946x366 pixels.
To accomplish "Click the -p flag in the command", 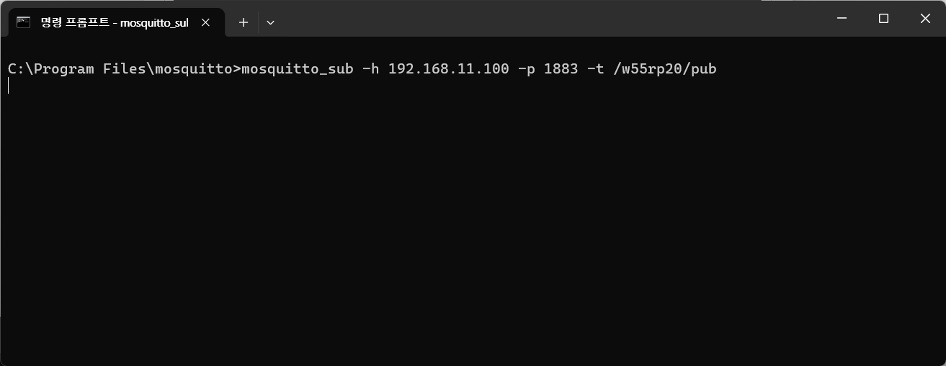I will [526, 69].
